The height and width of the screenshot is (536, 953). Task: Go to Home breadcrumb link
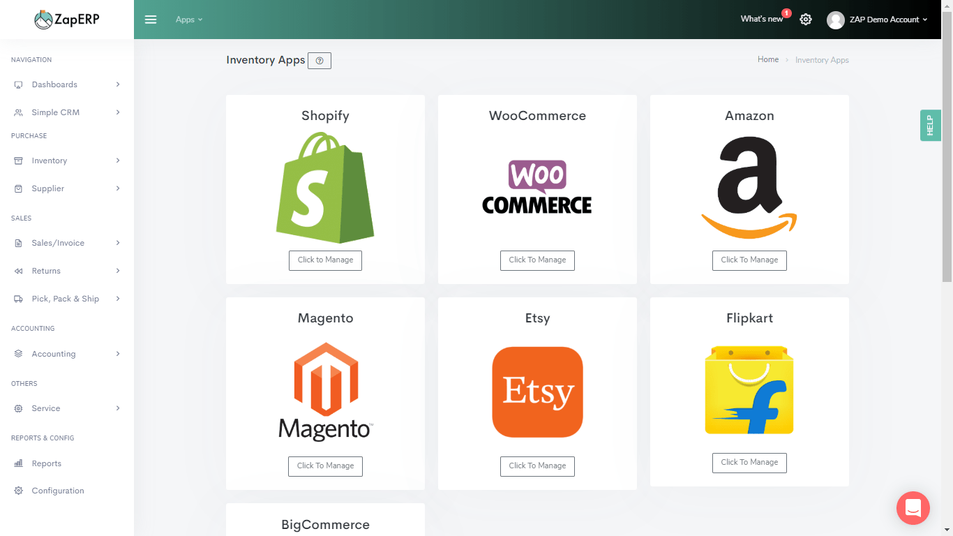(x=768, y=60)
